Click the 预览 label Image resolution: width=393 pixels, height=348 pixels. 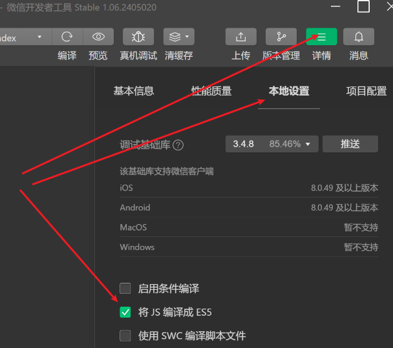click(x=98, y=56)
